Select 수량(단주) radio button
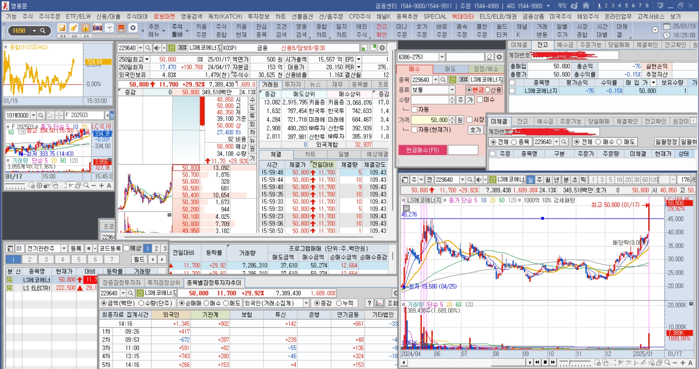Screen dimensions: 699x369 pyautogui.click(x=141, y=303)
